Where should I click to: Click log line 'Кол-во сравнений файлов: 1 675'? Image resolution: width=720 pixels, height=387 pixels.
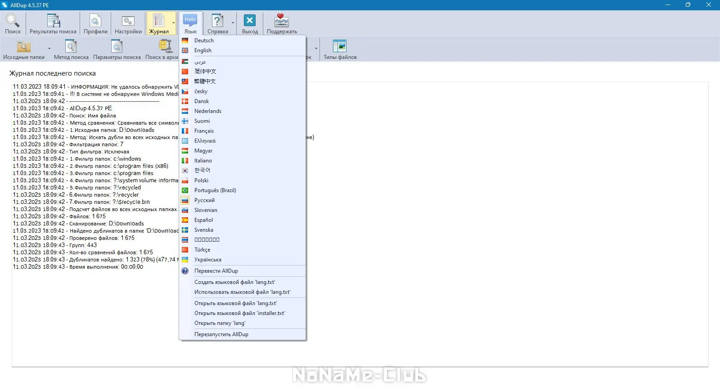point(83,252)
